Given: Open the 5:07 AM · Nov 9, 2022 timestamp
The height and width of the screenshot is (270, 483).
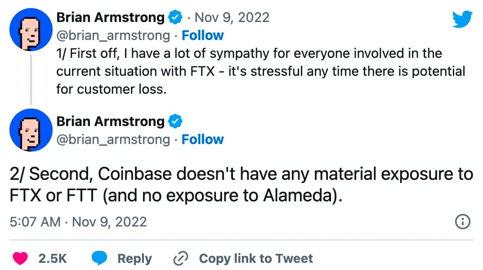Looking at the screenshot, I should 78,222.
